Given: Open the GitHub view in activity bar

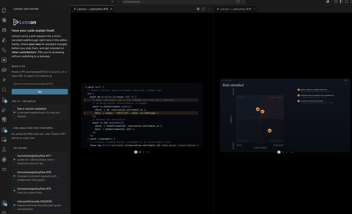Looking at the screenshot, I should coord(4,159).
